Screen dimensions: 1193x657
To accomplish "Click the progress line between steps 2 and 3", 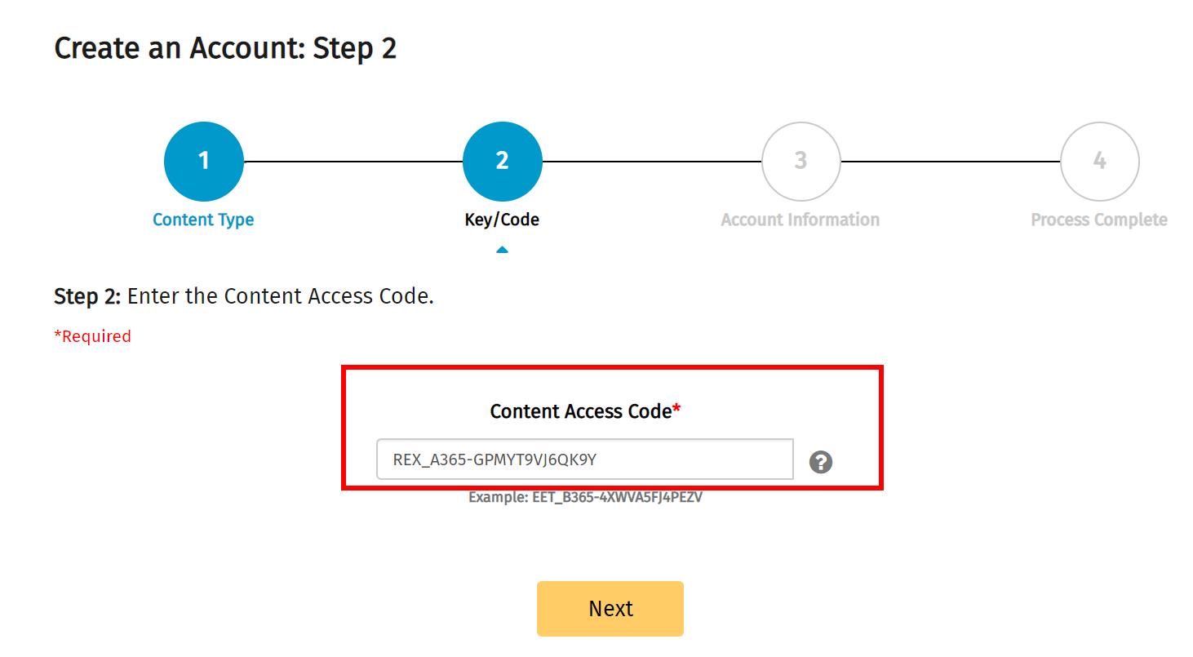I will click(x=652, y=162).
